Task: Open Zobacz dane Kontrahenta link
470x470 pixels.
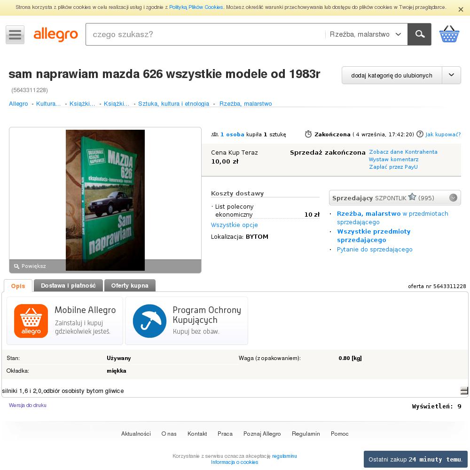Action: click(x=403, y=152)
